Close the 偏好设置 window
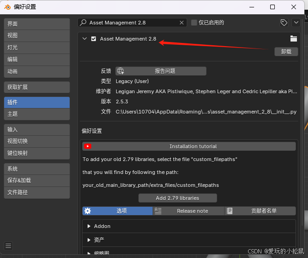 coord(294,7)
